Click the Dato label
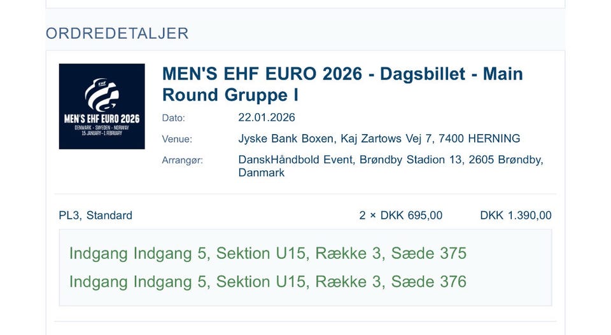The width and height of the screenshot is (611, 335). point(173,118)
